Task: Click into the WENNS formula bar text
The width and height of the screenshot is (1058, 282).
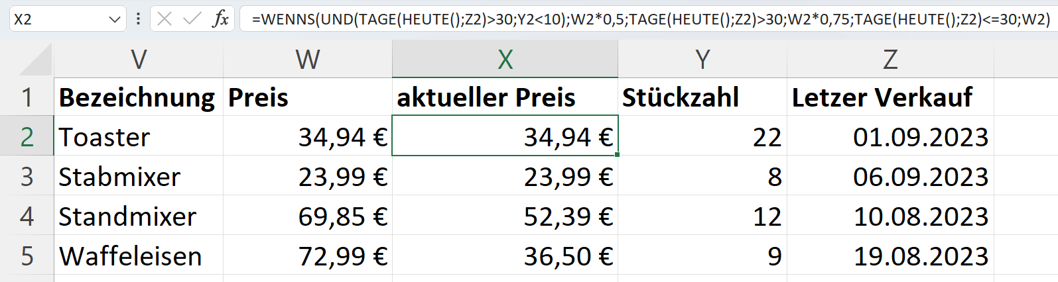Action: point(651,19)
